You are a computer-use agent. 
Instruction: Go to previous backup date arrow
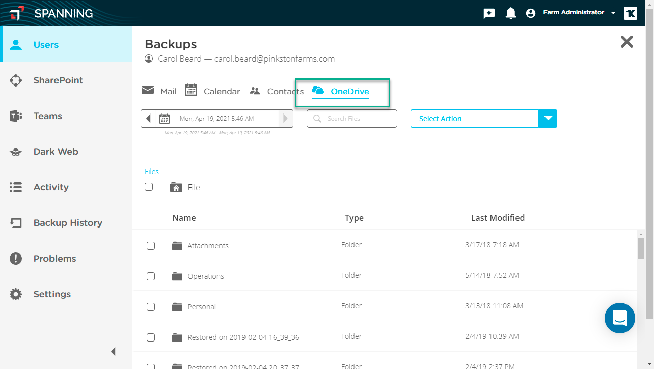click(x=148, y=119)
